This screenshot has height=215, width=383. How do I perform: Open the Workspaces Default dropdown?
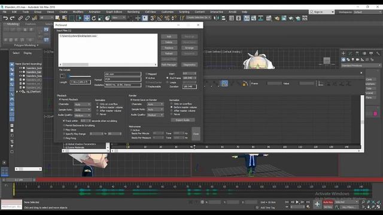[x=367, y=12]
